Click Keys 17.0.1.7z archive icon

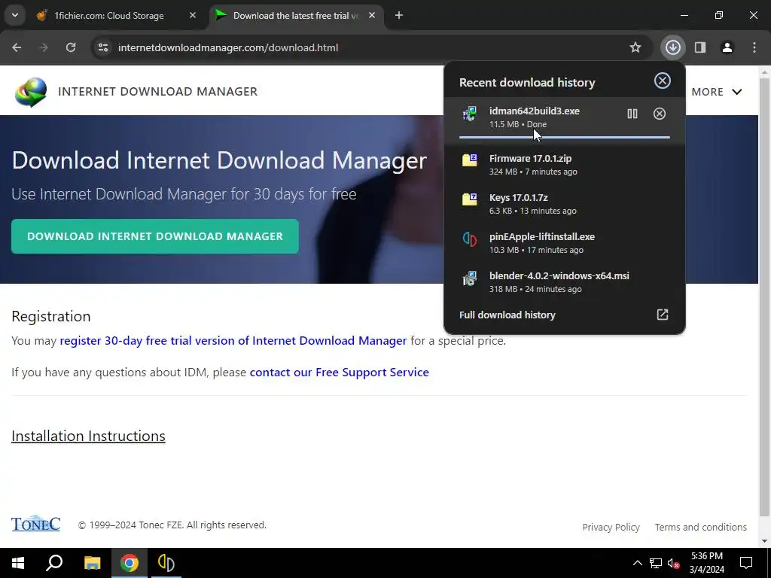[x=470, y=199]
